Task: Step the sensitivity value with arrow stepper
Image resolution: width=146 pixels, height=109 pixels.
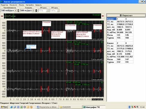Action: (18, 10)
